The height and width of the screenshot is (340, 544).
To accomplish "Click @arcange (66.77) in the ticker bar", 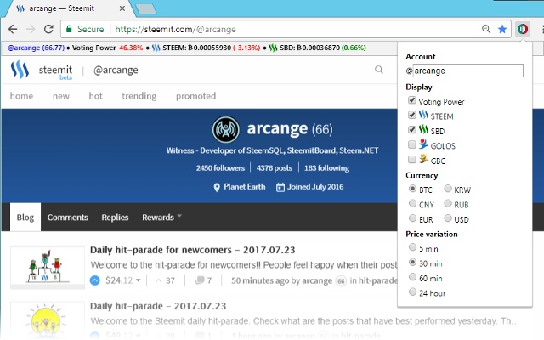I will tap(36, 48).
